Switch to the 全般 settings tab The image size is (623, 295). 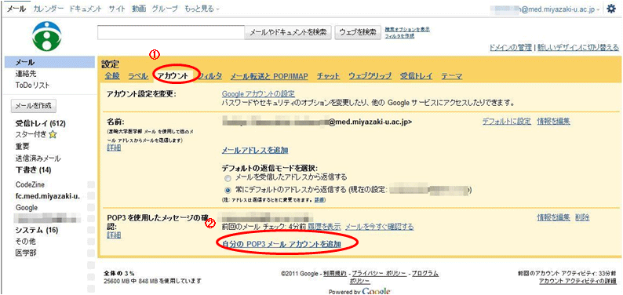coord(112,76)
